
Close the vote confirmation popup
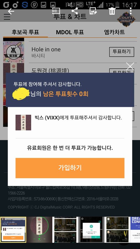[x=130, y=66]
